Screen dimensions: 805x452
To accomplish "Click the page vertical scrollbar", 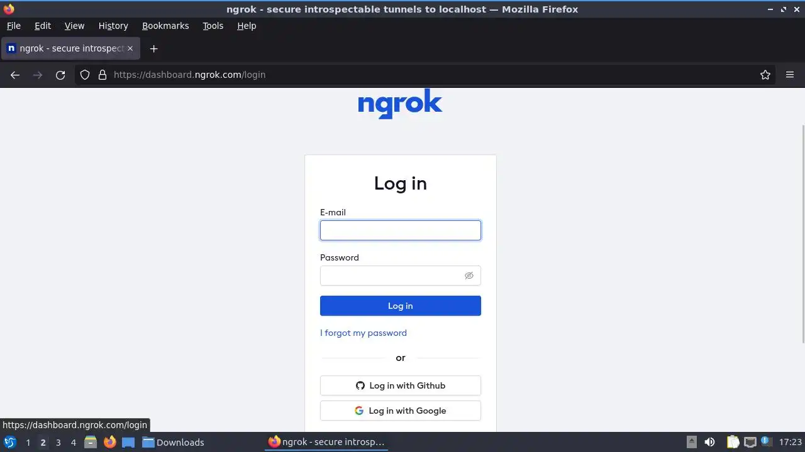I will (x=802, y=234).
